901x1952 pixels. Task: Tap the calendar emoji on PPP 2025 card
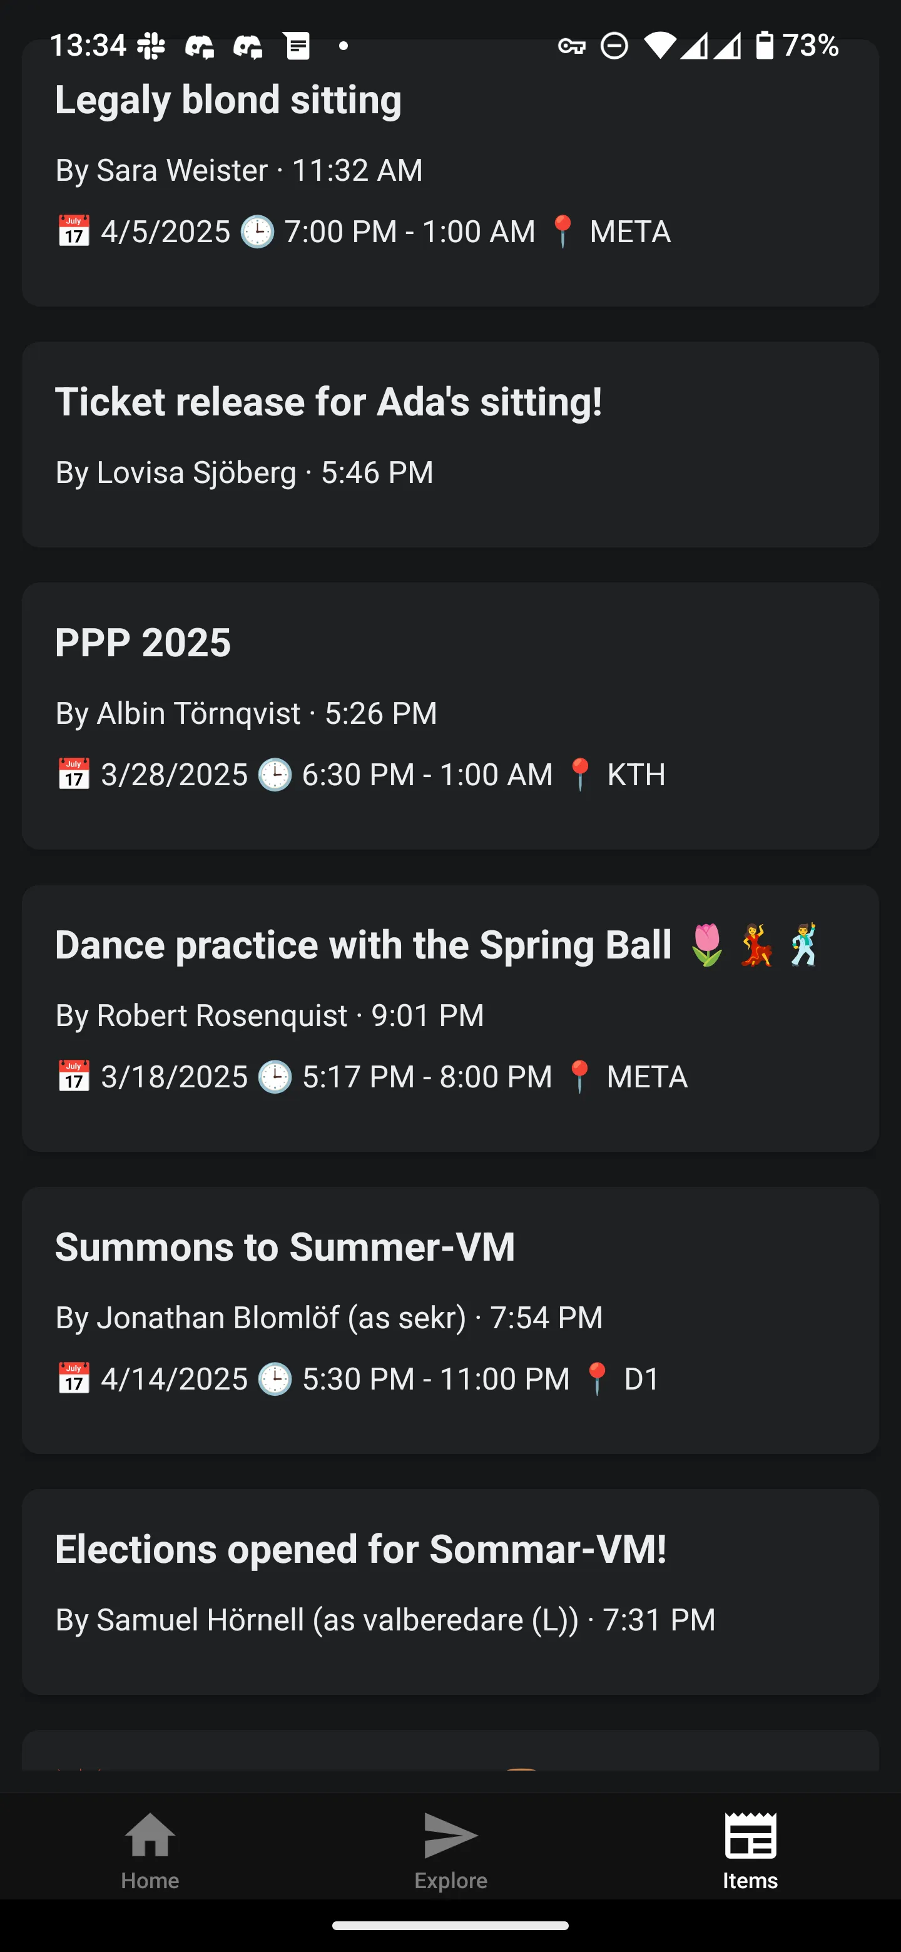point(73,775)
